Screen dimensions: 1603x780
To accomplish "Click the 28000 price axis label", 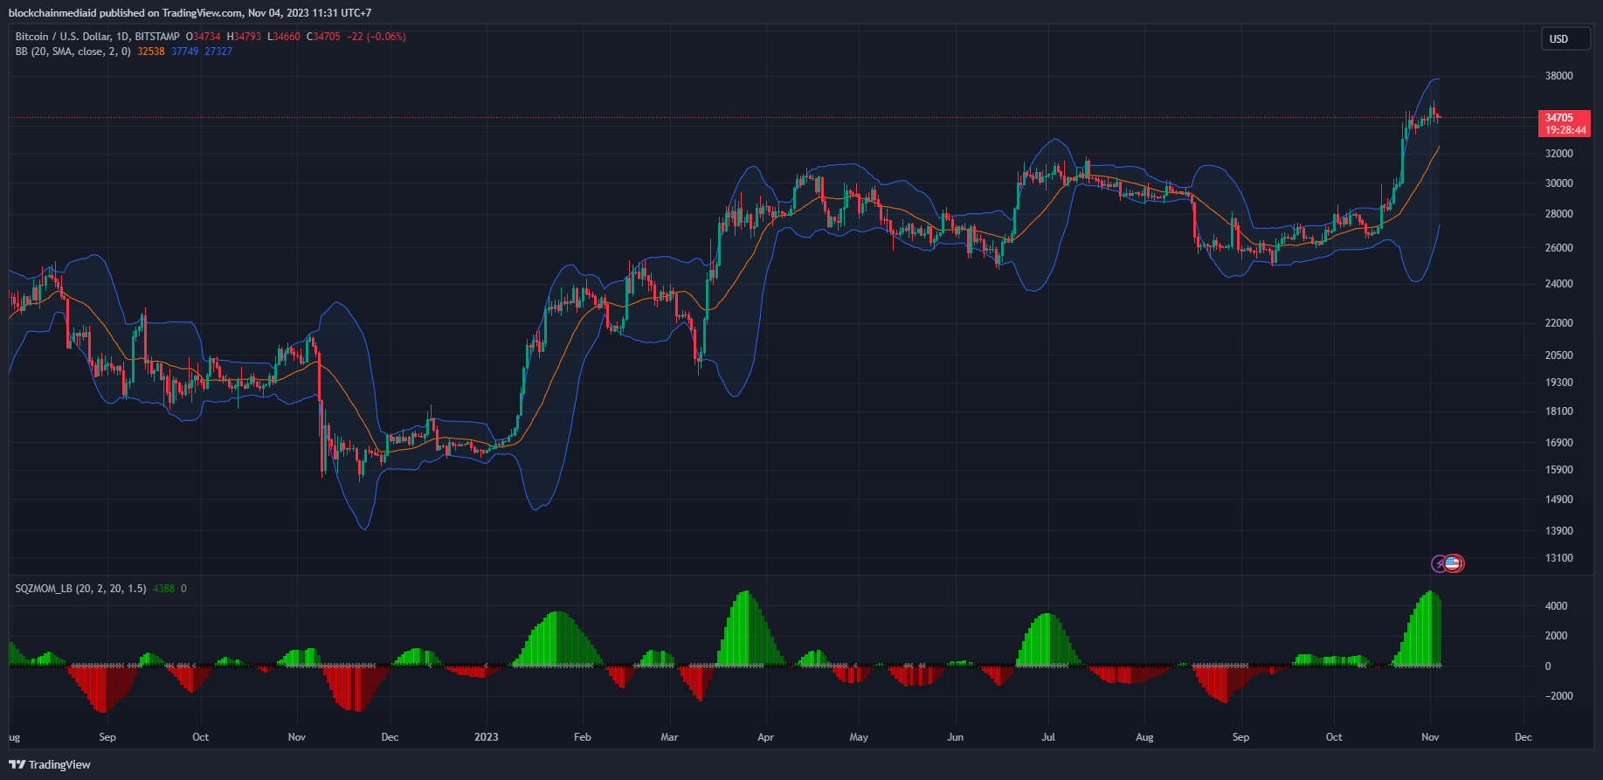I will [1558, 214].
